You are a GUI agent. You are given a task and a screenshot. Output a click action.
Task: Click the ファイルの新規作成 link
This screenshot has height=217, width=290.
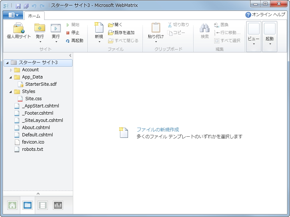click(158, 129)
